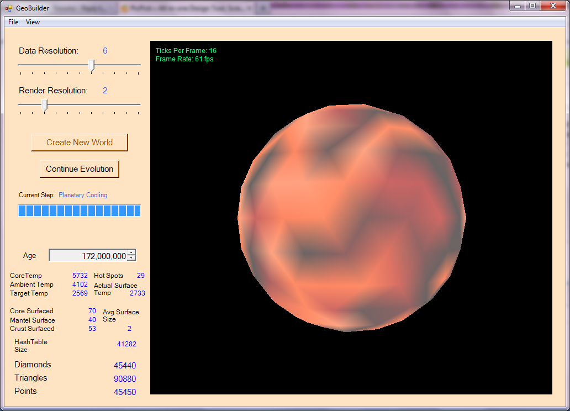The height and width of the screenshot is (411, 570).
Task: Click the Points count 45450
Action: coord(125,392)
